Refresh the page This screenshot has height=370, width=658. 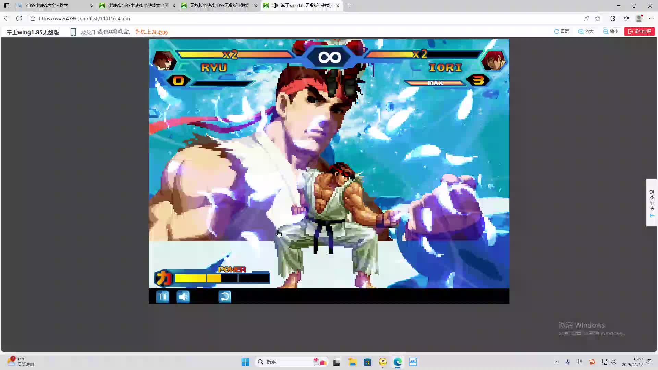(19, 18)
